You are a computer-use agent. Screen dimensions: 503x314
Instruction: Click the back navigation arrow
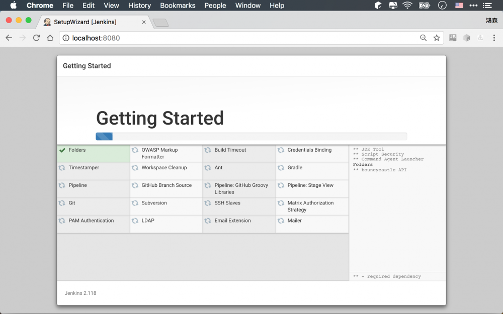coord(9,38)
